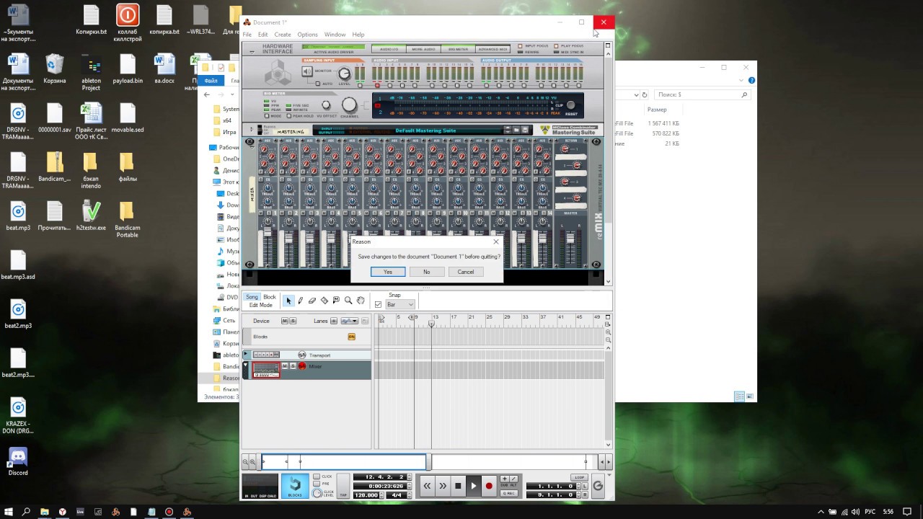The width and height of the screenshot is (923, 519).
Task: Select the Eraser tool in sequencer toolbar
Action: click(312, 301)
